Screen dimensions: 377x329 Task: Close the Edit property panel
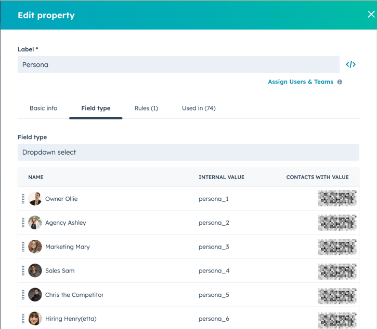click(x=371, y=15)
